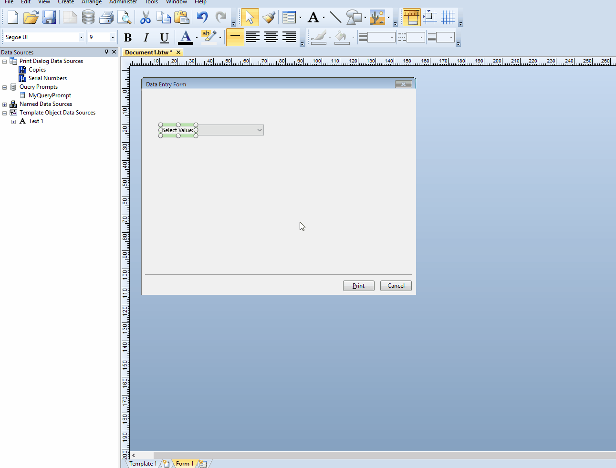
Task: Click the fill color paint bucket icon
Action: pyautogui.click(x=342, y=37)
